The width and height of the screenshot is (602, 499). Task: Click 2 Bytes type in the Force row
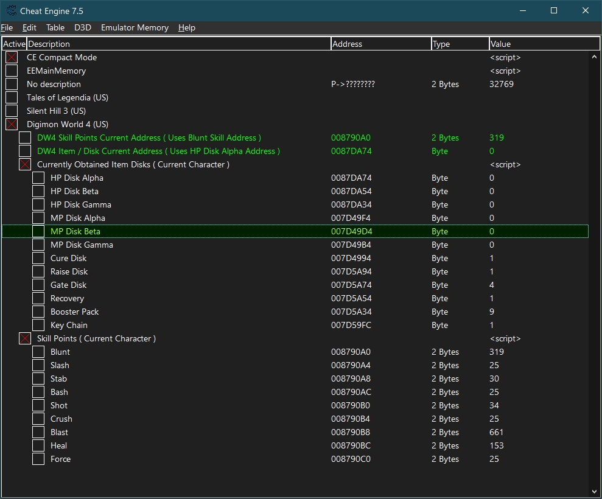coord(445,459)
